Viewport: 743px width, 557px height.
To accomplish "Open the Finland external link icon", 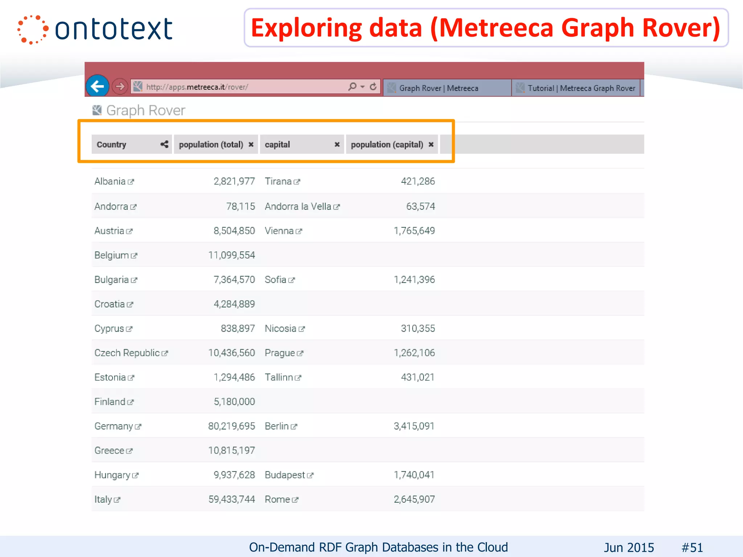I will coord(131,402).
